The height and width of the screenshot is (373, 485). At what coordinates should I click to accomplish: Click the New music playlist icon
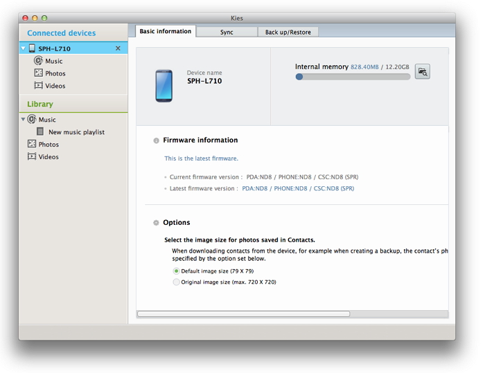(40, 131)
